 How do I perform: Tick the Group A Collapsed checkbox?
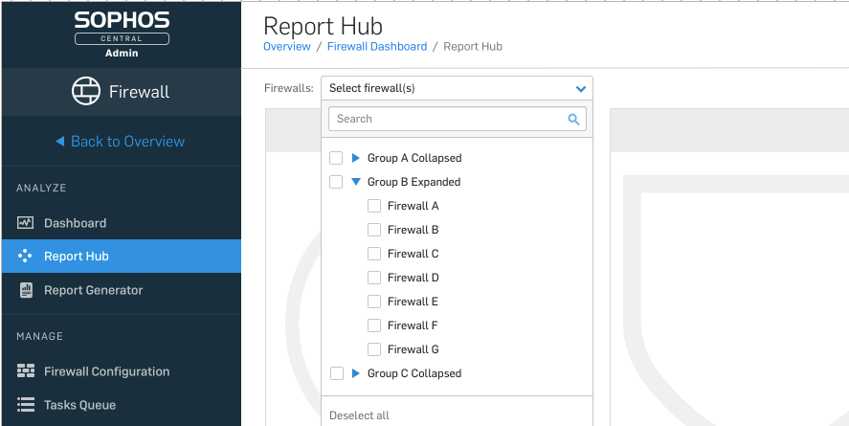click(336, 158)
